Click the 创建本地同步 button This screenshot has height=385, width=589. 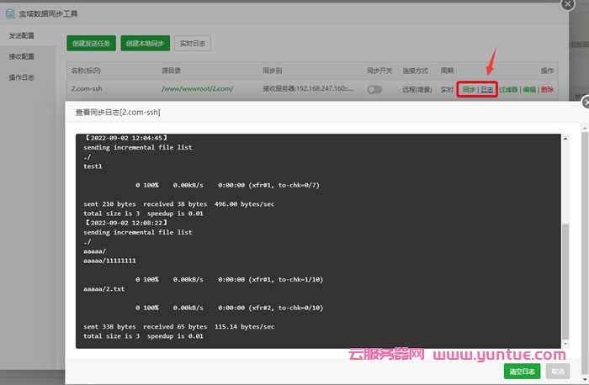(146, 43)
